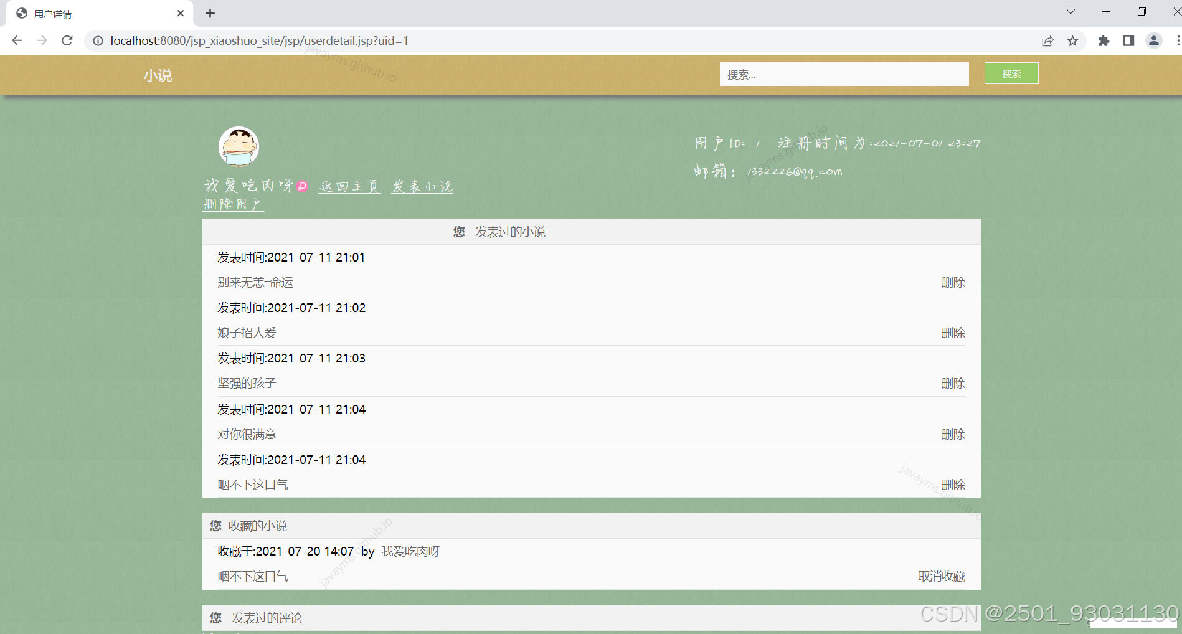Click the browser back arrow
1182x634 pixels.
(17, 40)
